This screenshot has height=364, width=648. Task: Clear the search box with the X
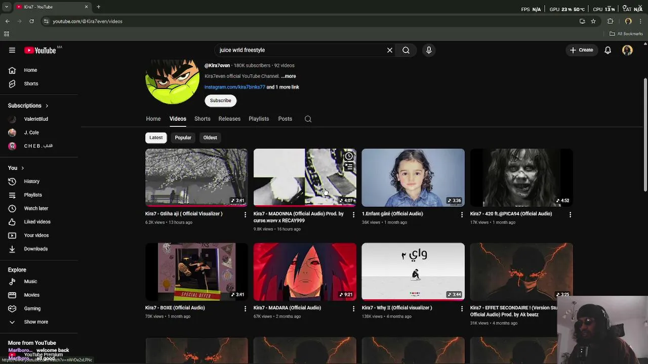click(390, 50)
